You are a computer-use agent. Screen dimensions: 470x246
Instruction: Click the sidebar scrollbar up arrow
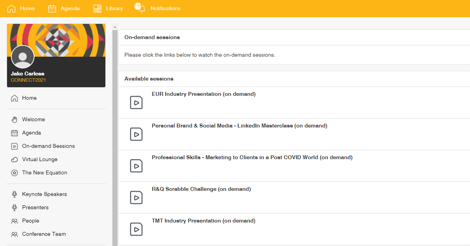pos(115,27)
